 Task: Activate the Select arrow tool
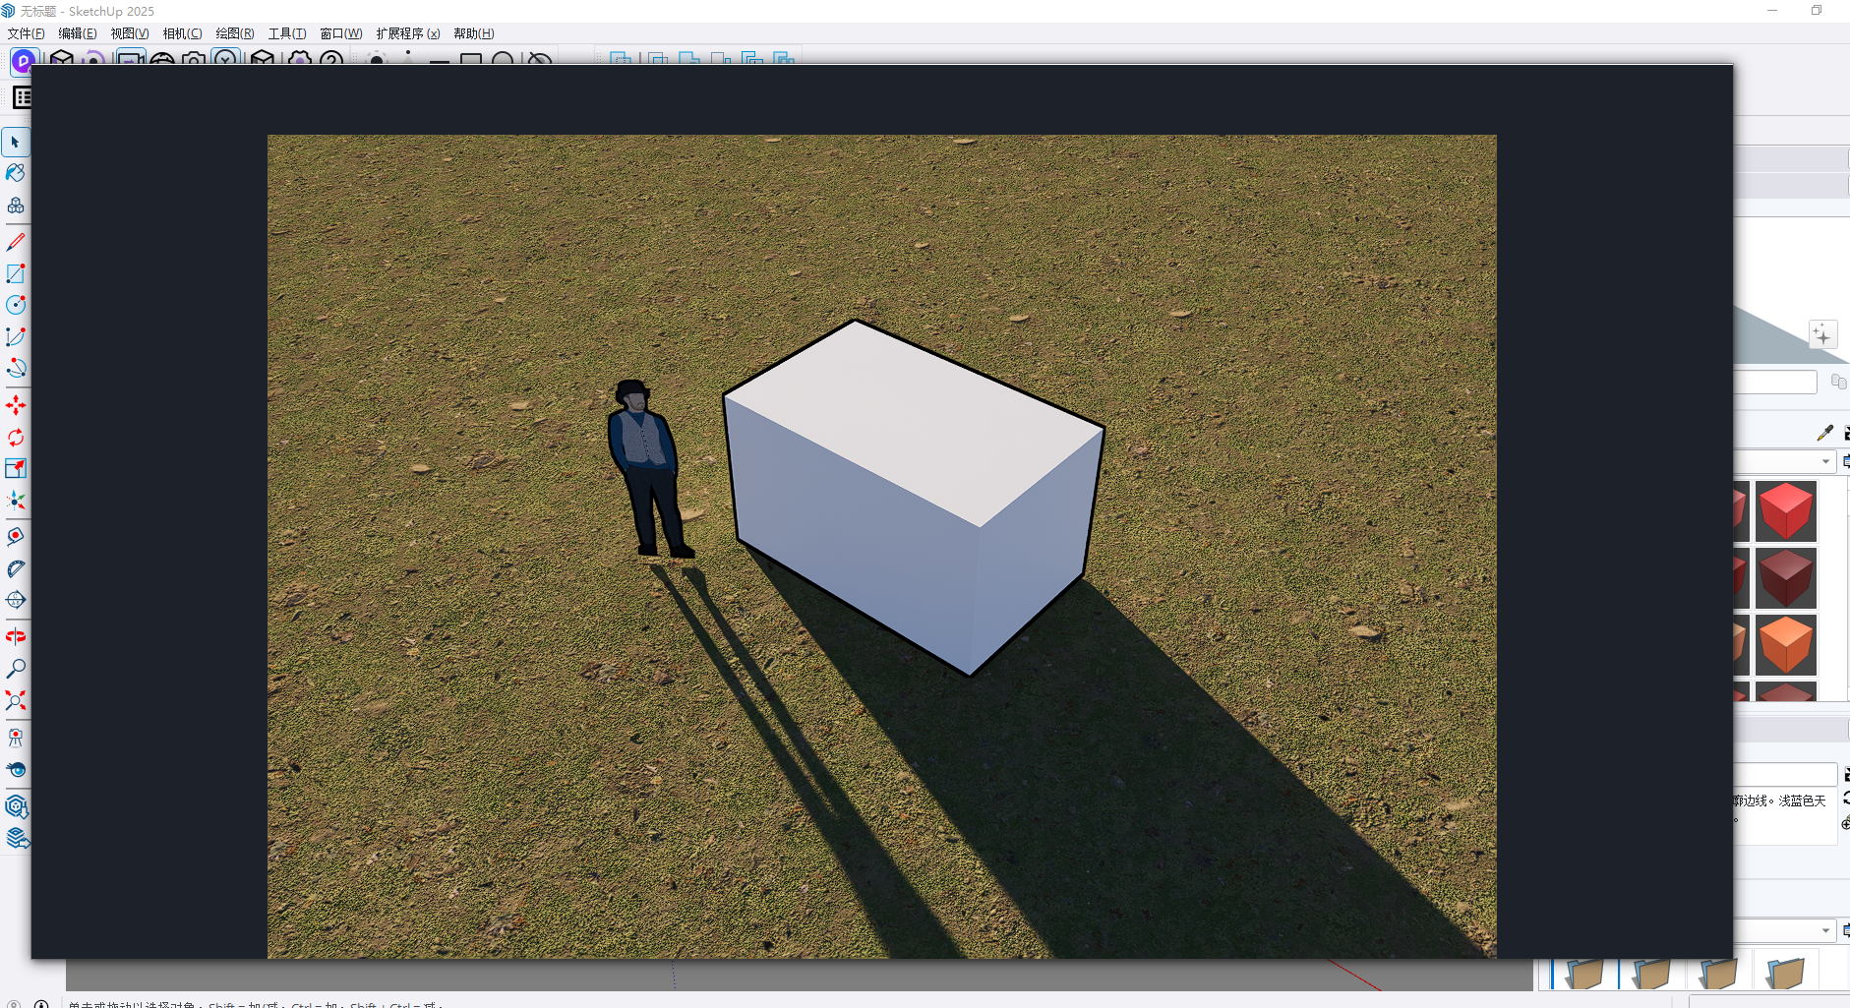(x=16, y=143)
